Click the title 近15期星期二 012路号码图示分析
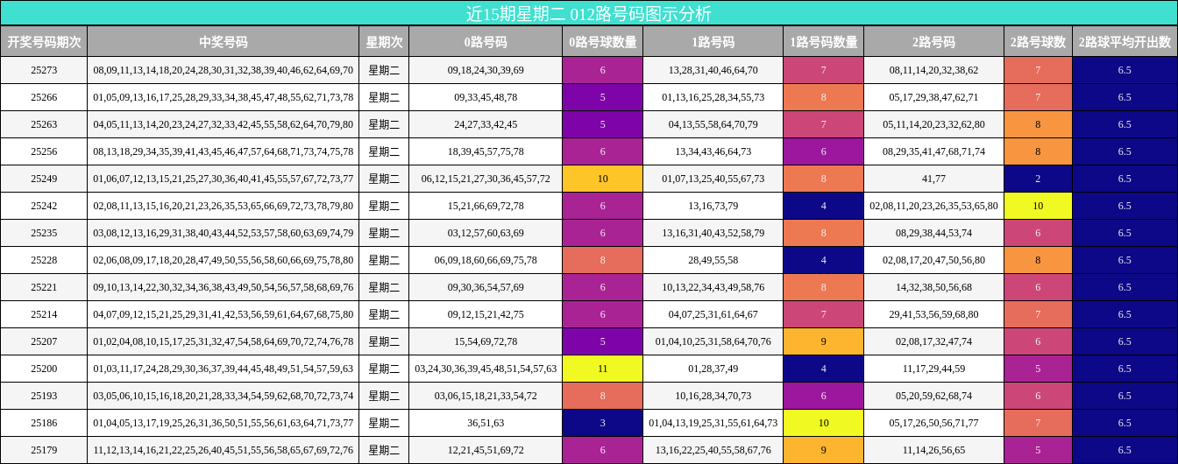This screenshot has width=1178, height=464. [589, 14]
